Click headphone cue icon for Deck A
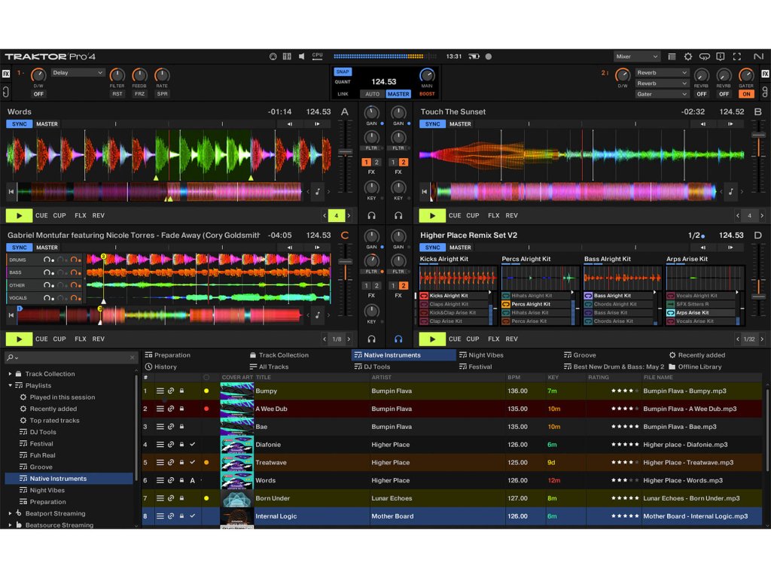Image resolution: width=771 pixels, height=578 pixels. click(371, 215)
